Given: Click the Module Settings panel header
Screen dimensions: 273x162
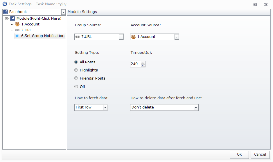Looking at the screenshot, I should pos(169,12).
